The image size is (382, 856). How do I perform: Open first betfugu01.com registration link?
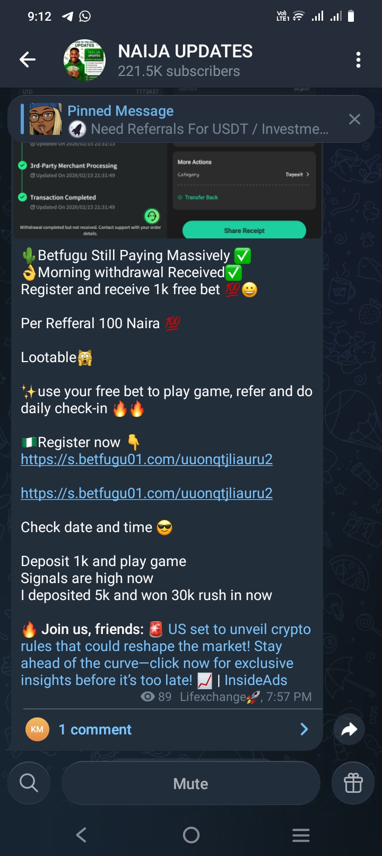[147, 459]
